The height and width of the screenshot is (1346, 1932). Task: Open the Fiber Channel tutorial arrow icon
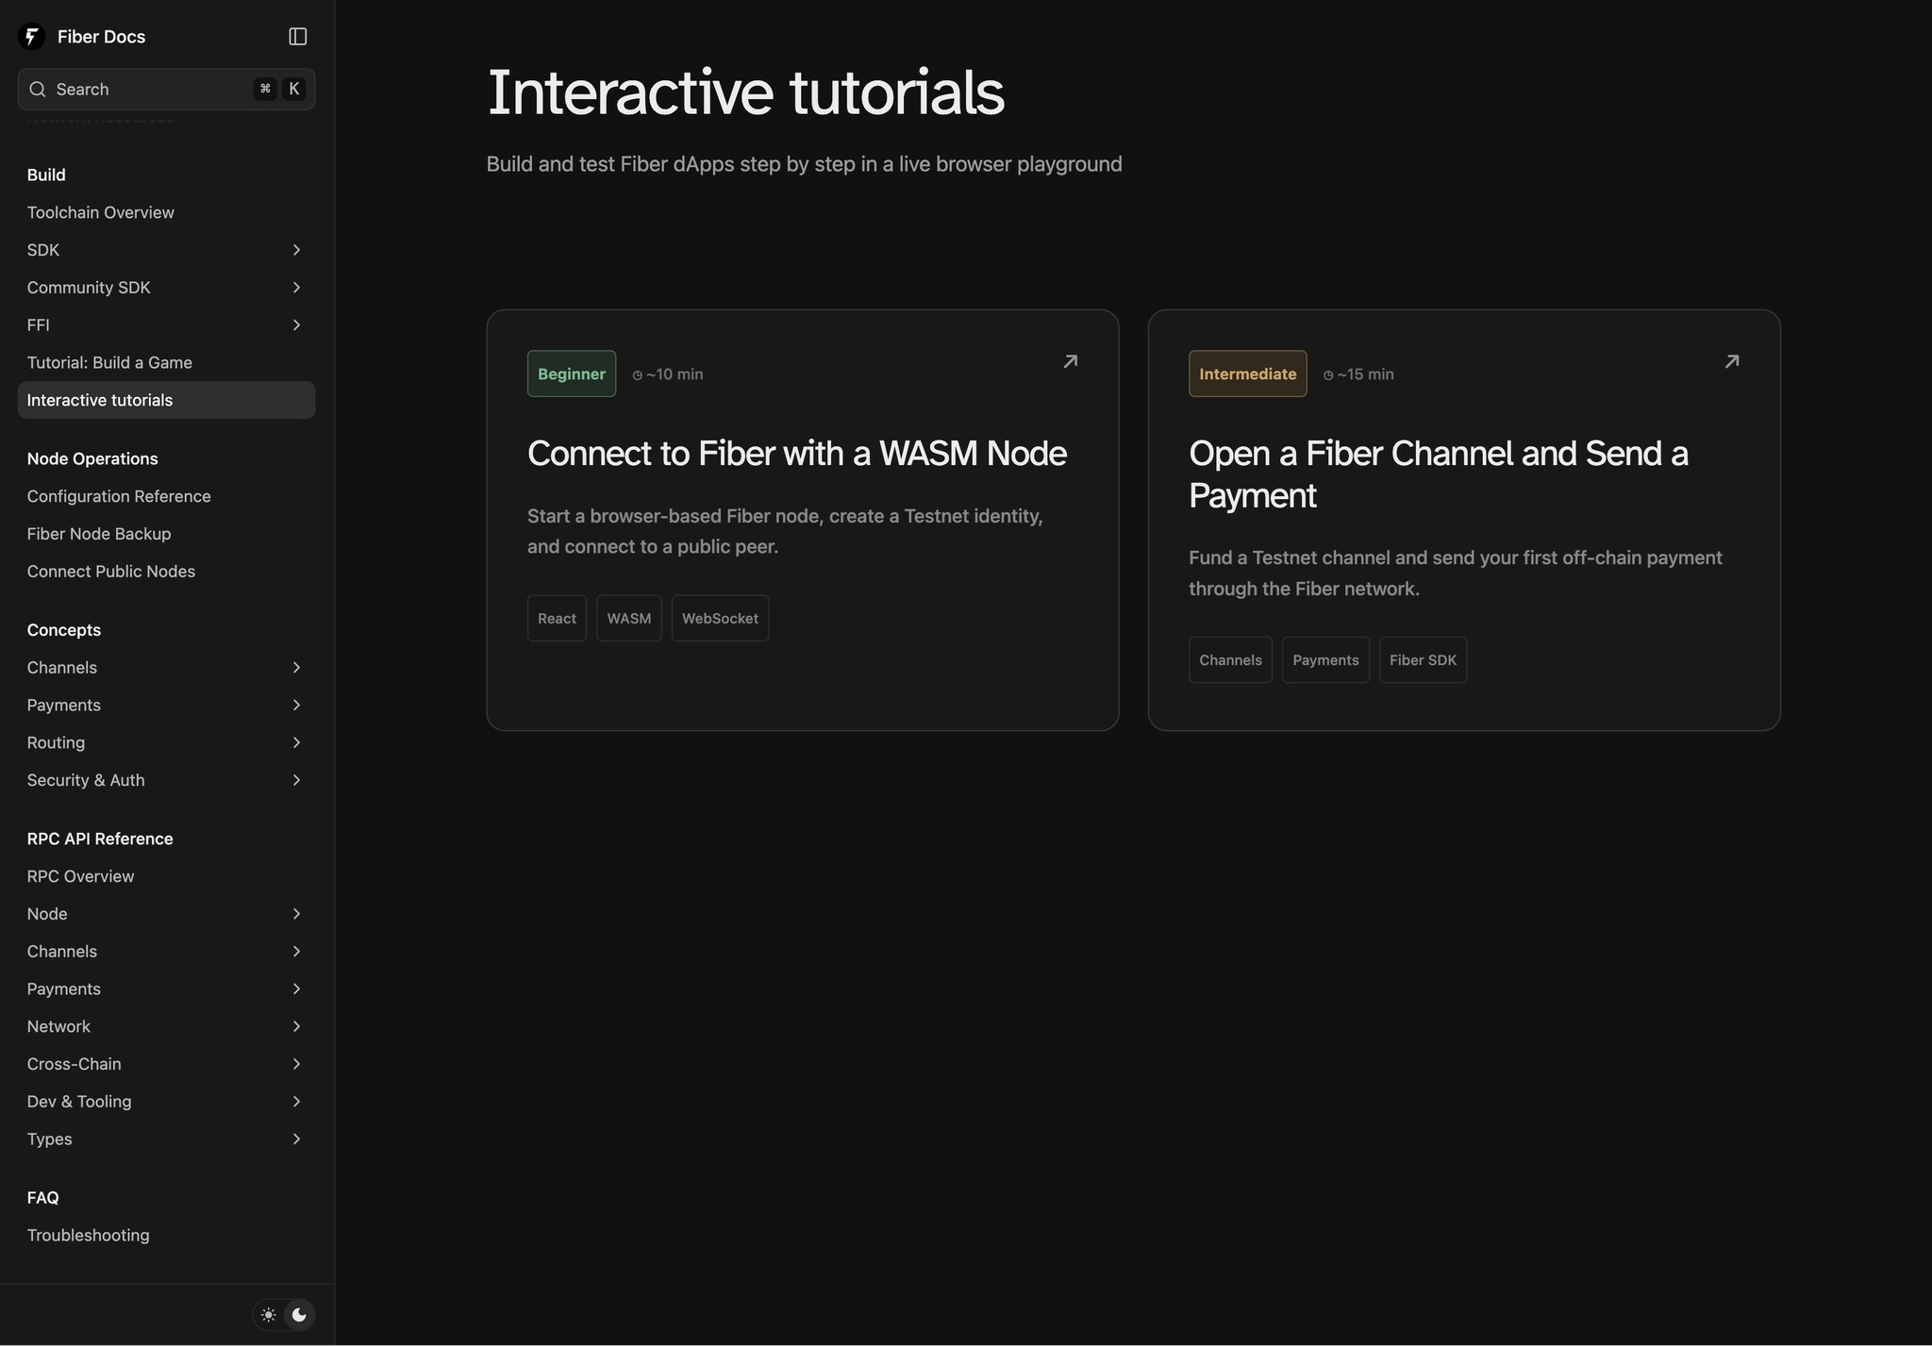tap(1731, 361)
